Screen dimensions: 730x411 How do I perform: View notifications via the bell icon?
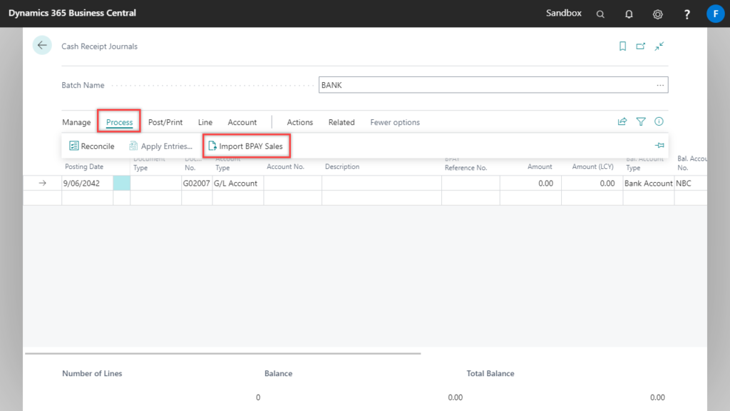628,14
